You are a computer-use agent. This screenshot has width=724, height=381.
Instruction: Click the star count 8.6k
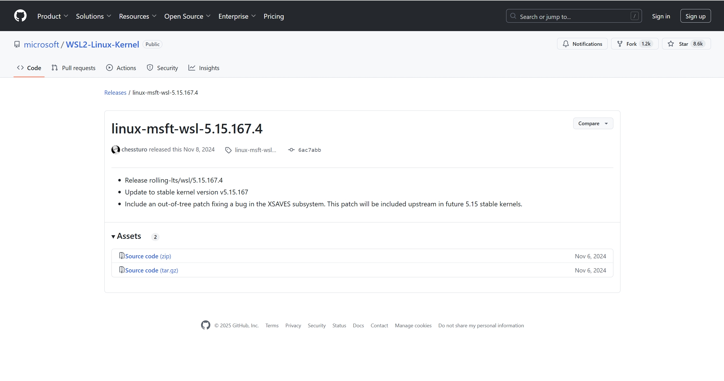[x=698, y=44]
